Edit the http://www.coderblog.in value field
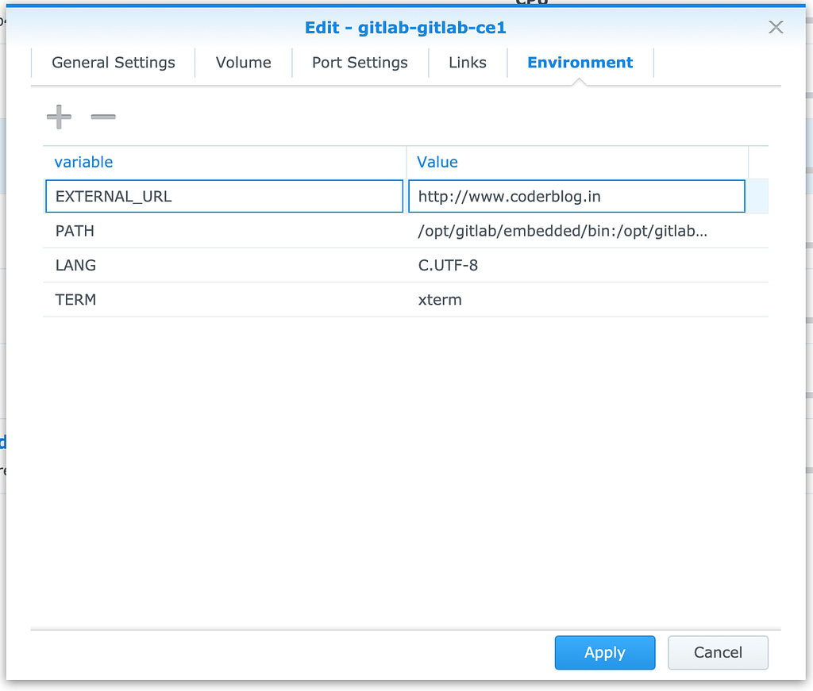The width and height of the screenshot is (813, 691). (x=576, y=196)
